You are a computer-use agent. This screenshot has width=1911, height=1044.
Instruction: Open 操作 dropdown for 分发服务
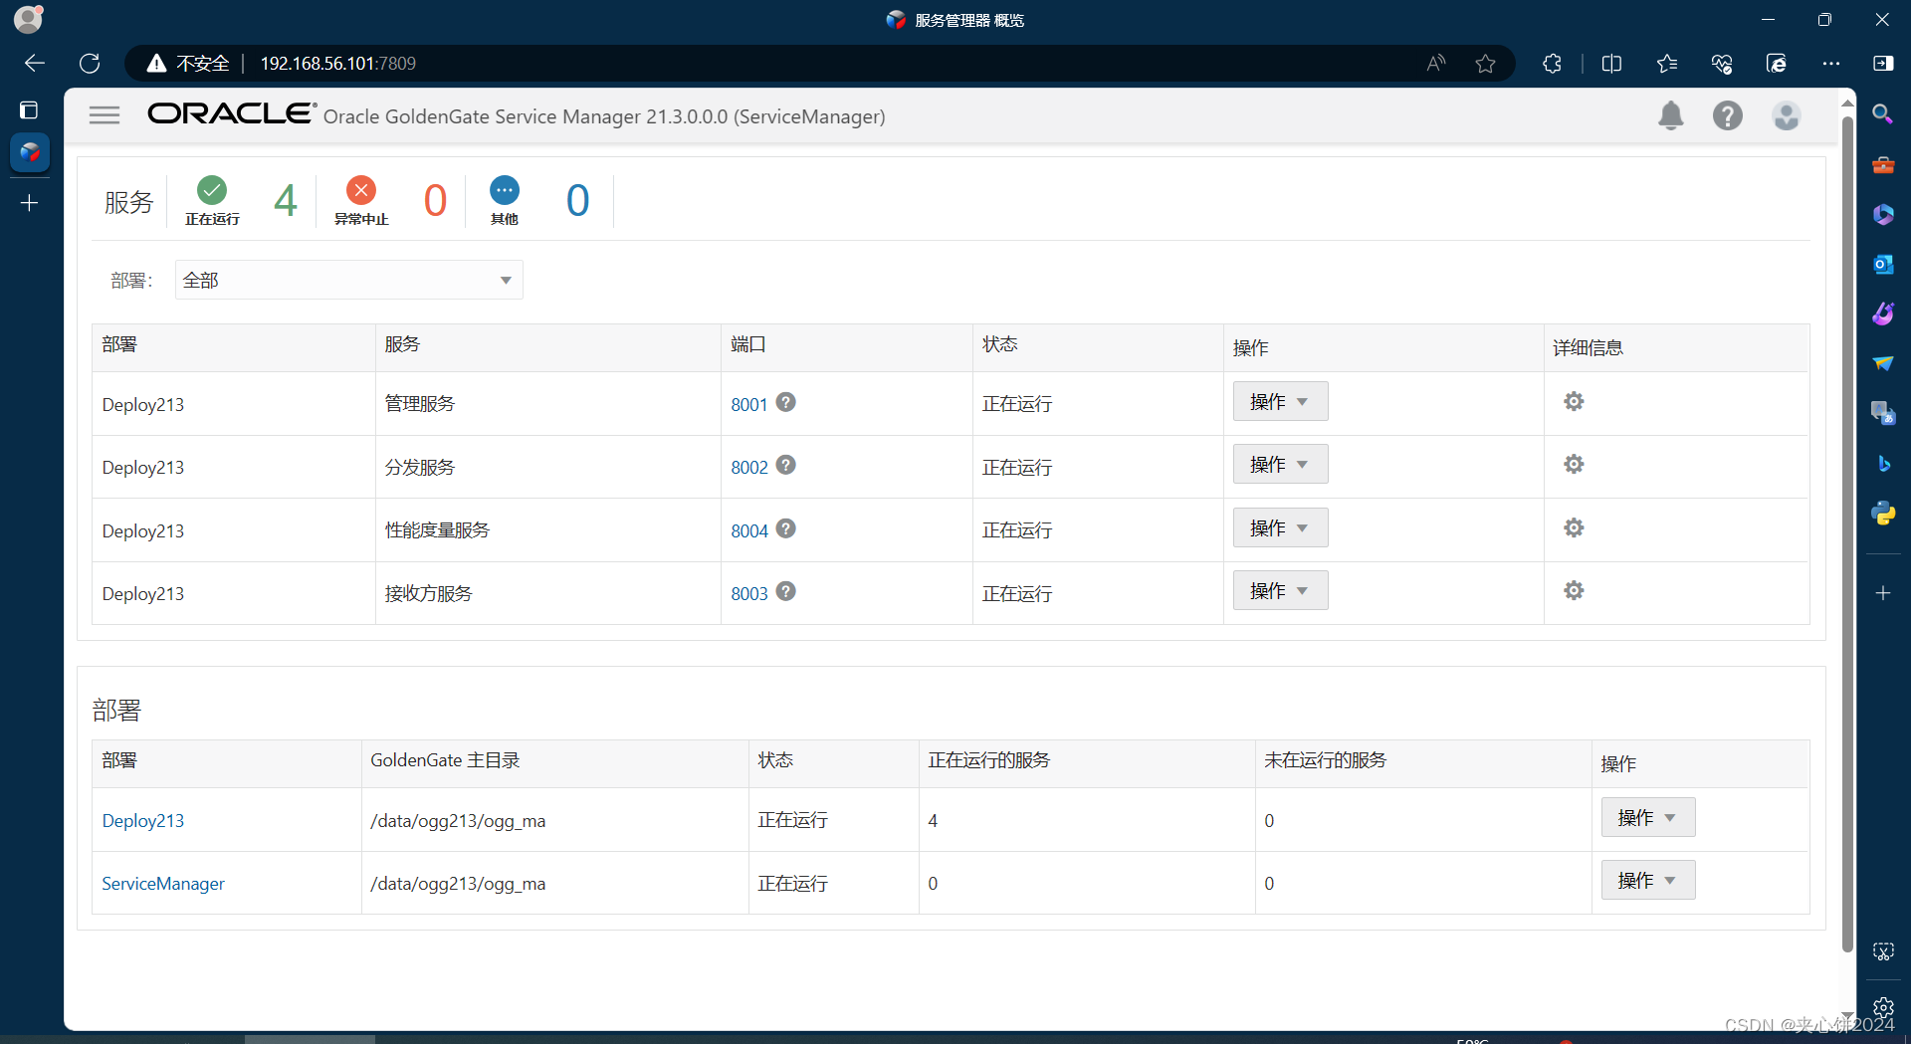[1280, 464]
